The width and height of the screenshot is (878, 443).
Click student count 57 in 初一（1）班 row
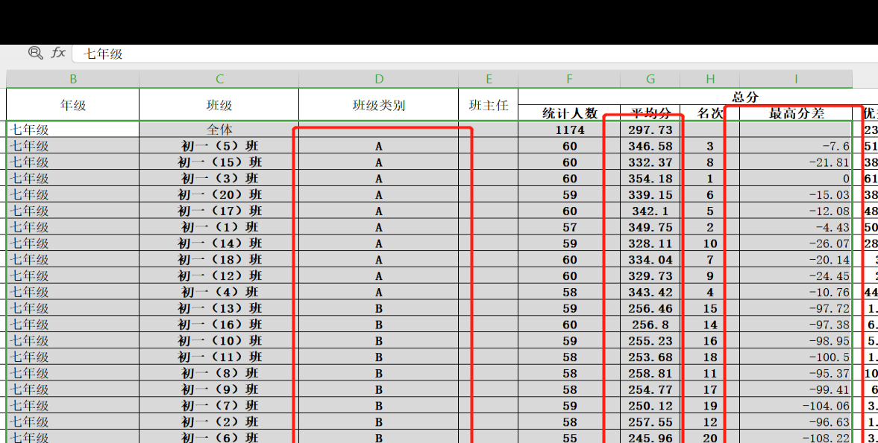569,227
